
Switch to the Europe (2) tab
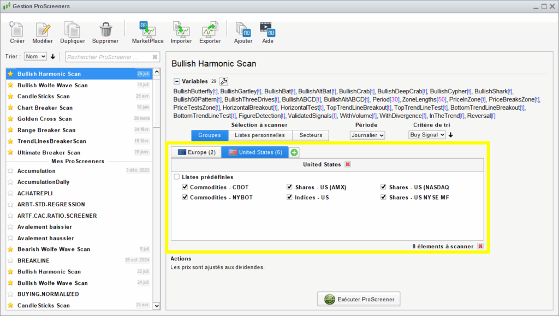(196, 152)
